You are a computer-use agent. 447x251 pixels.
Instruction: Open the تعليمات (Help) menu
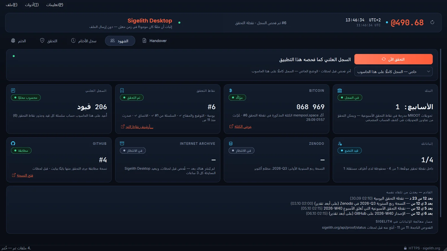pos(55,5)
